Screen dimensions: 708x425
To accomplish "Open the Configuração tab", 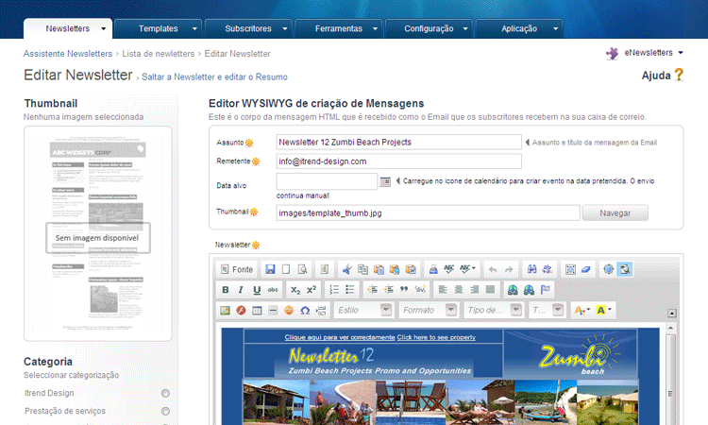I will pyautogui.click(x=429, y=29).
